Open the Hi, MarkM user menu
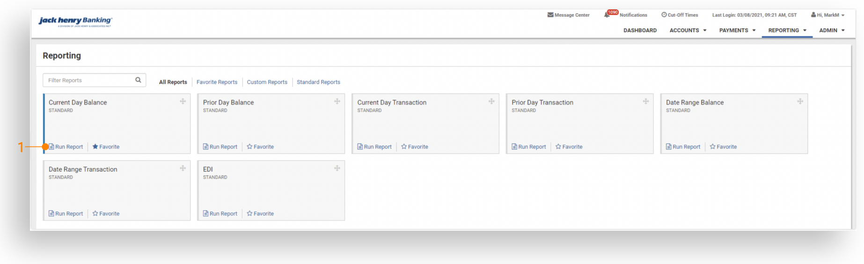The width and height of the screenshot is (864, 264). [x=827, y=15]
